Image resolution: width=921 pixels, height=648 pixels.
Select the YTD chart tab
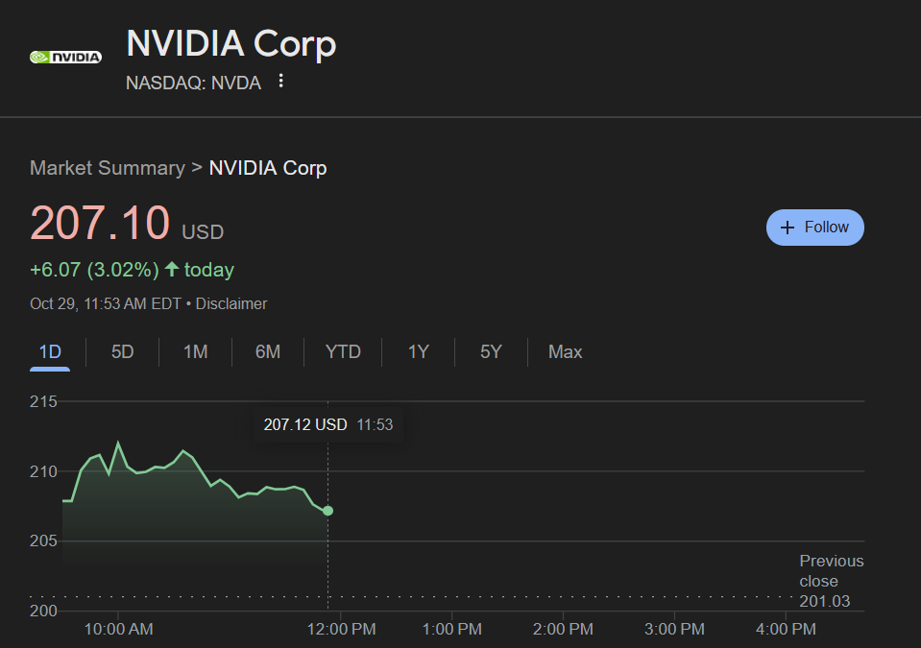point(343,352)
